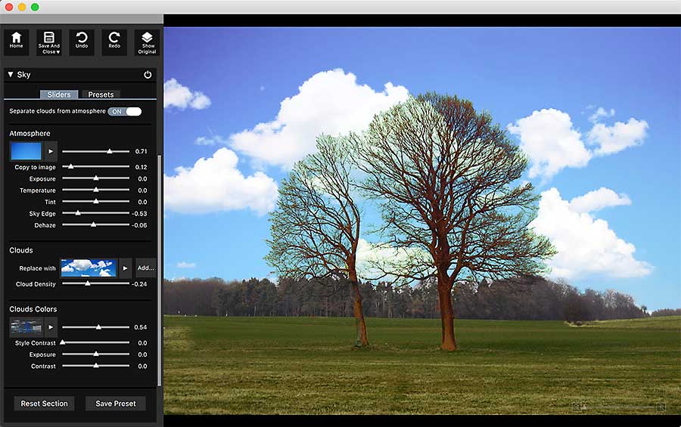Show Original image comparison
Screen dimensions: 681x427
point(148,42)
